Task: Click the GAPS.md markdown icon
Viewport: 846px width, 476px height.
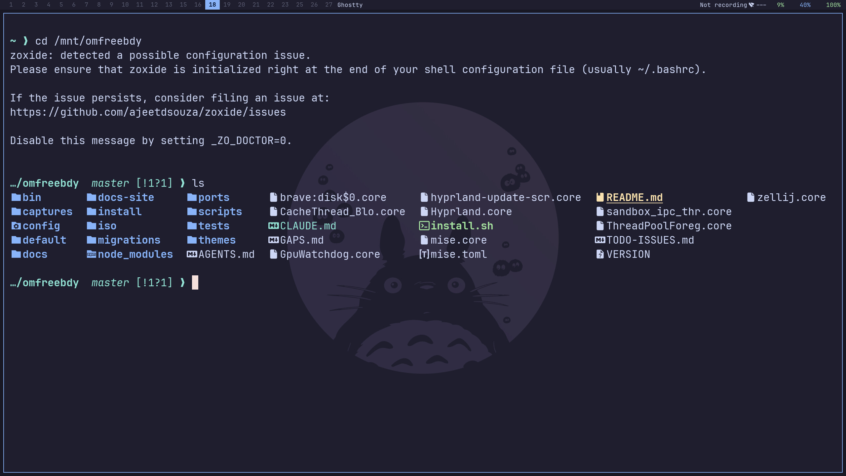Action: (274, 240)
